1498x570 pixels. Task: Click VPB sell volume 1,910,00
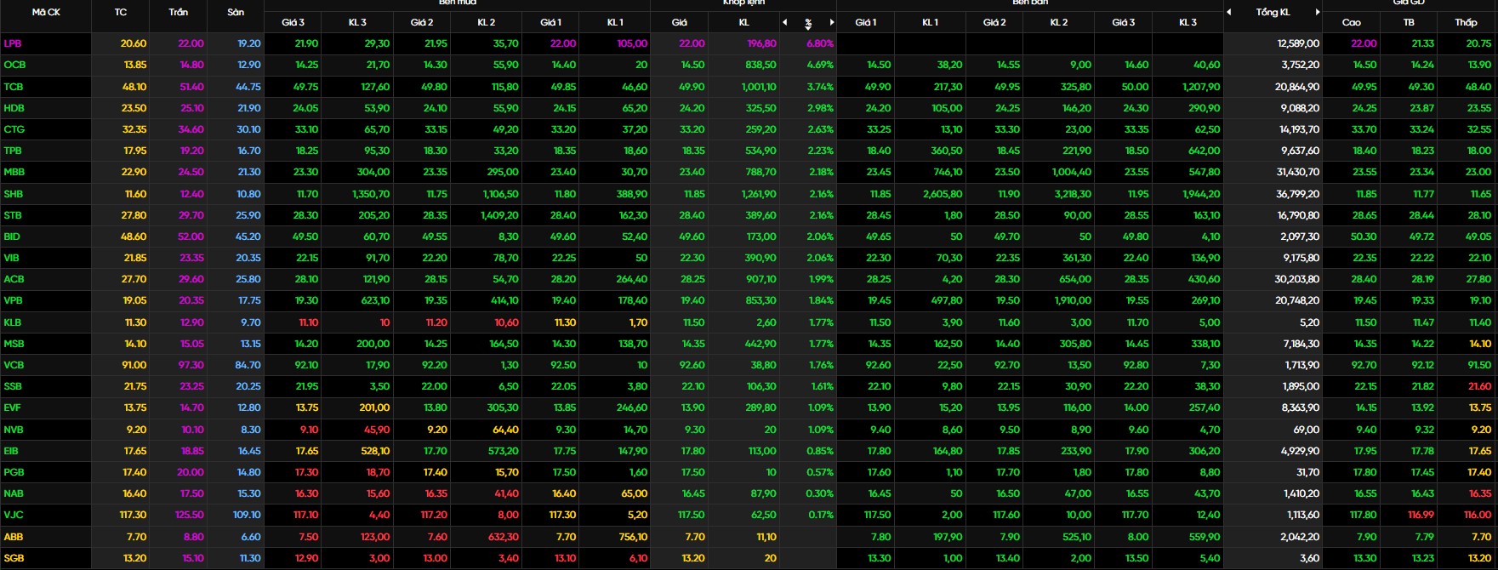pos(1073,300)
